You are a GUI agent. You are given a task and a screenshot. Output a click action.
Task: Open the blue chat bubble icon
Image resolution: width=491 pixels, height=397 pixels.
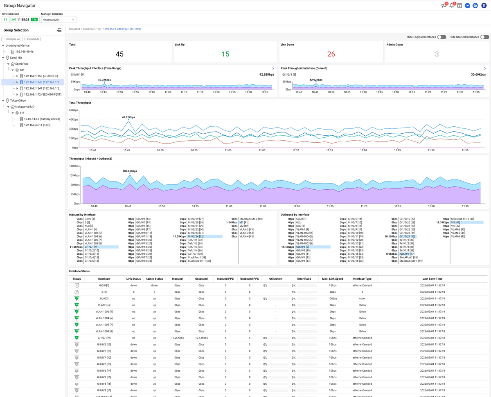click(467, 6)
